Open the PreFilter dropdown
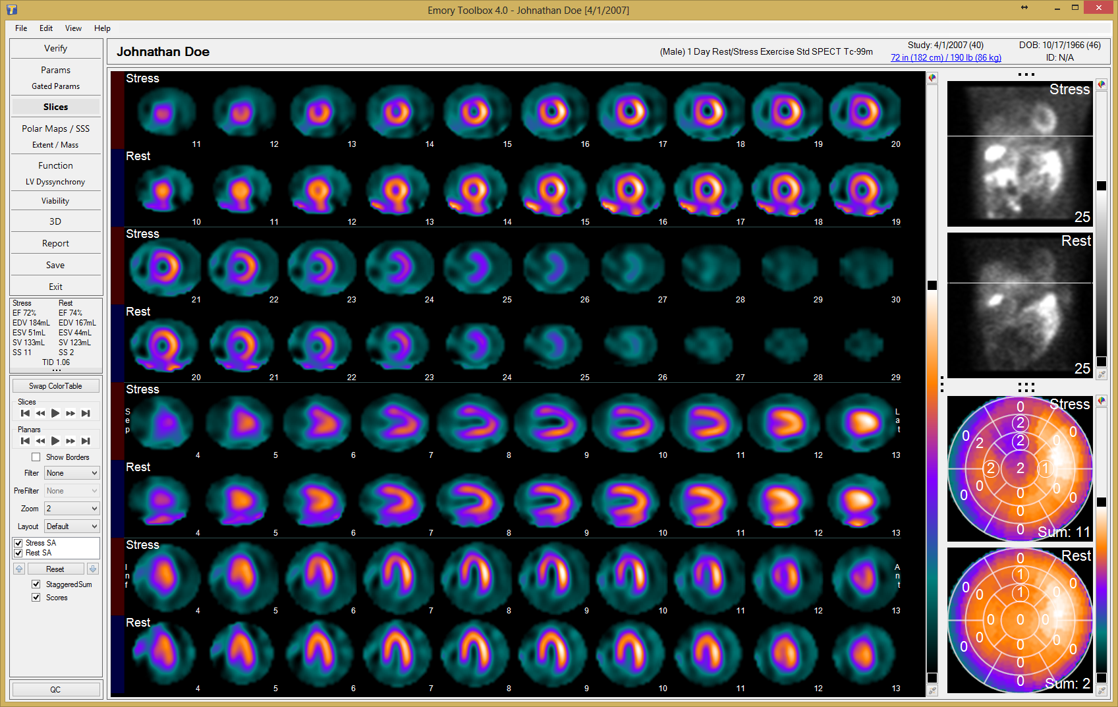This screenshot has height=707, width=1118. pyautogui.click(x=72, y=491)
